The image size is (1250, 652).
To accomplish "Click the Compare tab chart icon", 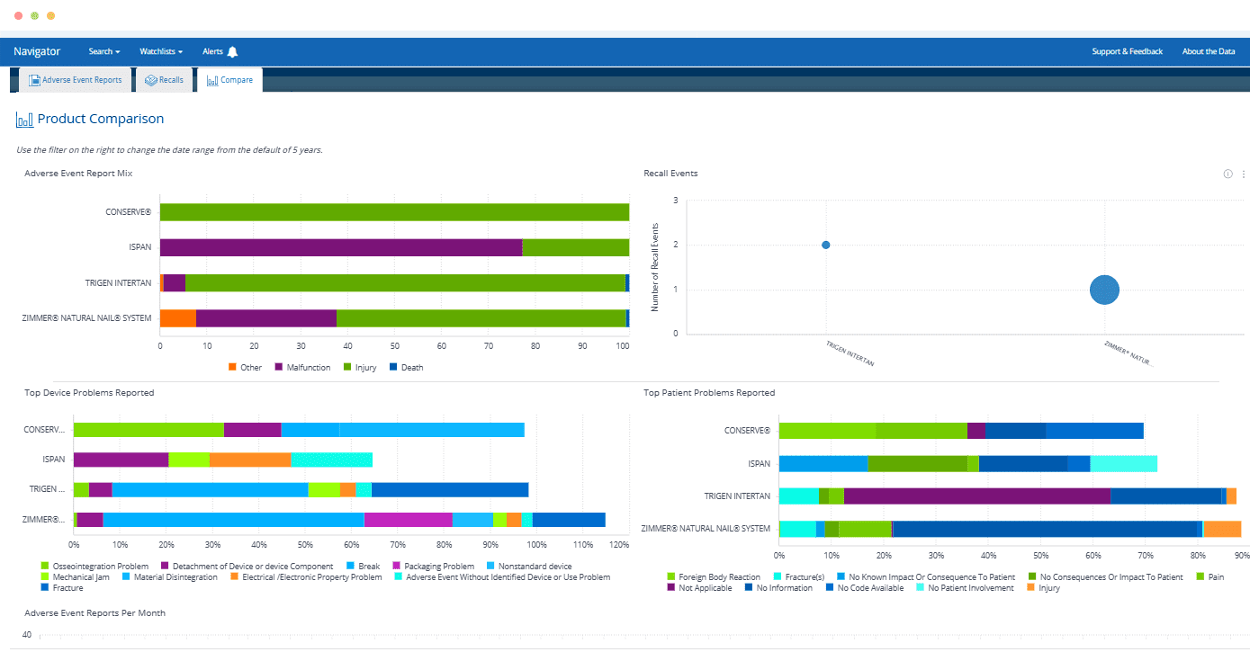I will click(x=212, y=80).
